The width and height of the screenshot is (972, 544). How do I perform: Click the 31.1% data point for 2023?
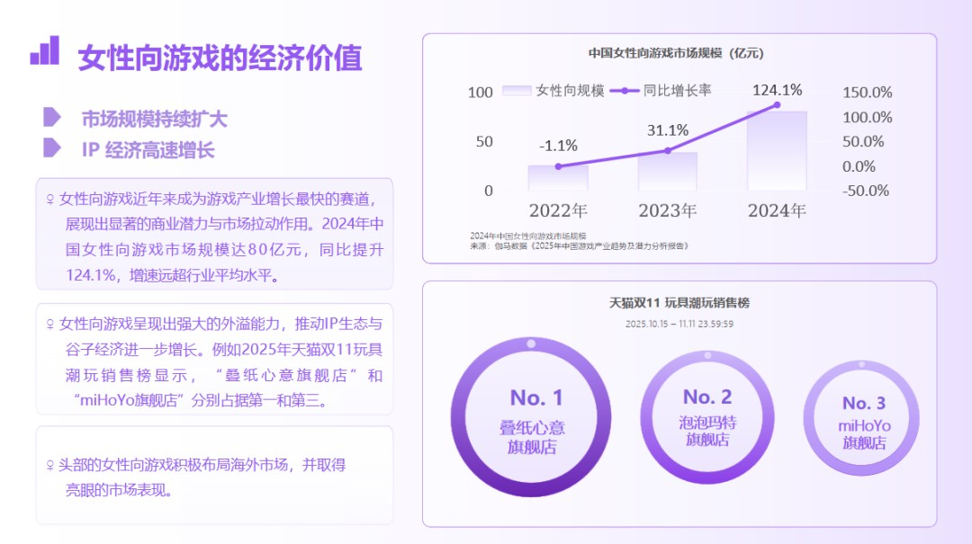click(x=668, y=150)
